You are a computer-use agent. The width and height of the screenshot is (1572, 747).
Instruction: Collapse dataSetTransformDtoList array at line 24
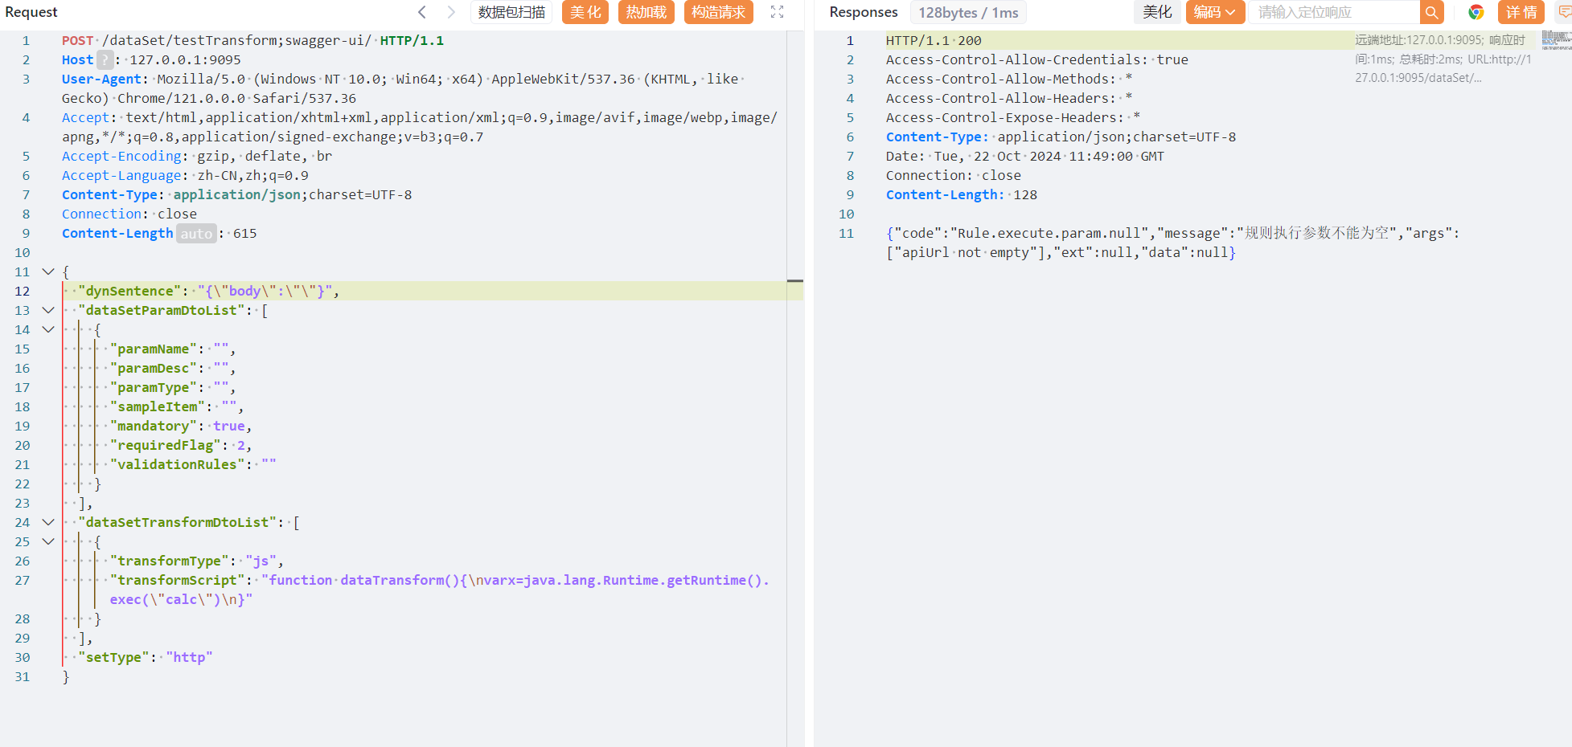tap(48, 522)
